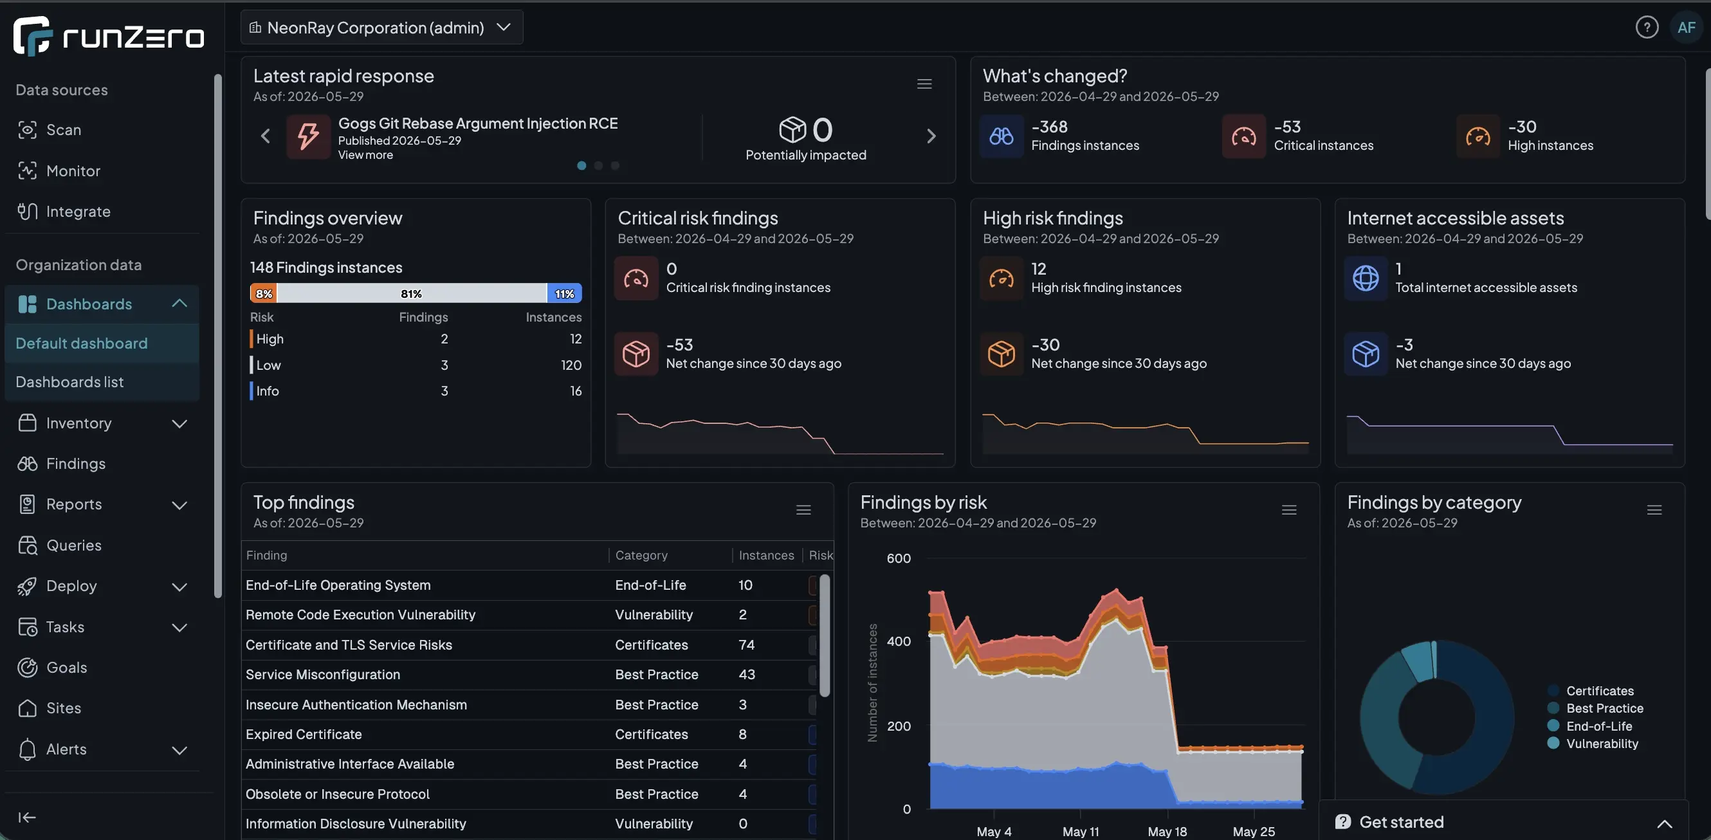Click the Alerts bell icon
The height and width of the screenshot is (840, 1711).
pyautogui.click(x=27, y=749)
